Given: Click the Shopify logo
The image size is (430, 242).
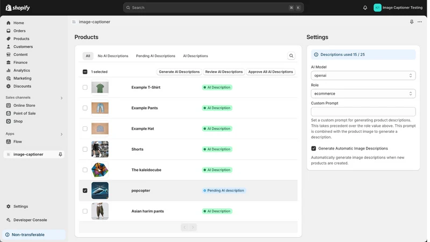Looking at the screenshot, I should pyautogui.click(x=18, y=8).
